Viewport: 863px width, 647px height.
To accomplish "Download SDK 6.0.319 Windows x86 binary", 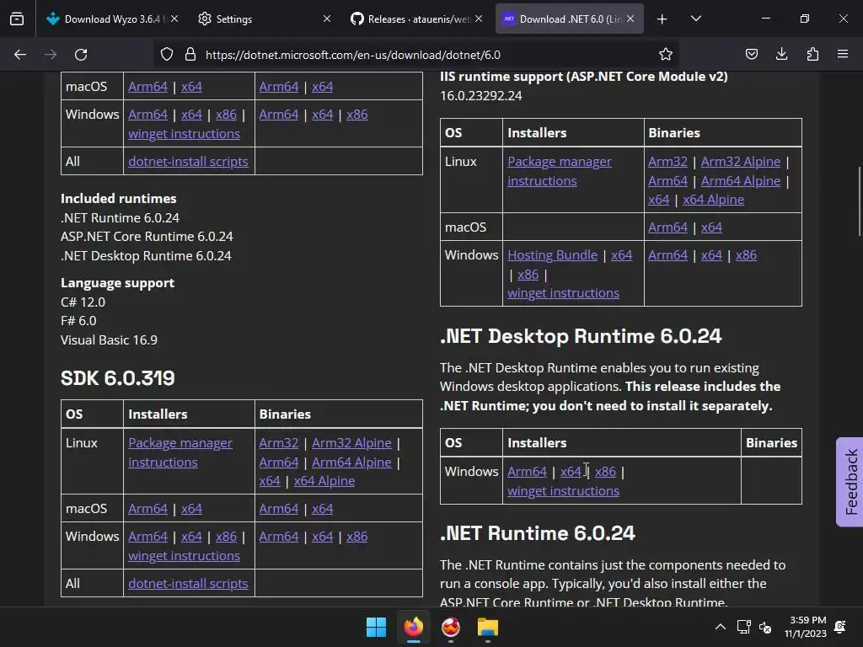I will [x=356, y=537].
